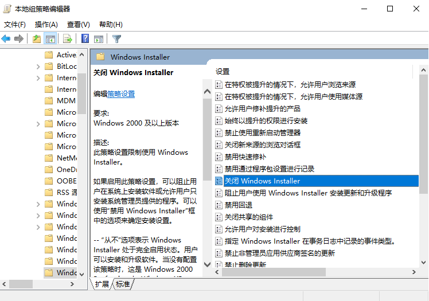This screenshot has height=301, width=429.
Task: Open the 操作(A) menu
Action: pyautogui.click(x=46, y=24)
